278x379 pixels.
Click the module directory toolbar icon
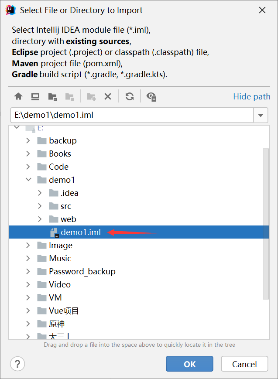pyautogui.click(x=70, y=97)
